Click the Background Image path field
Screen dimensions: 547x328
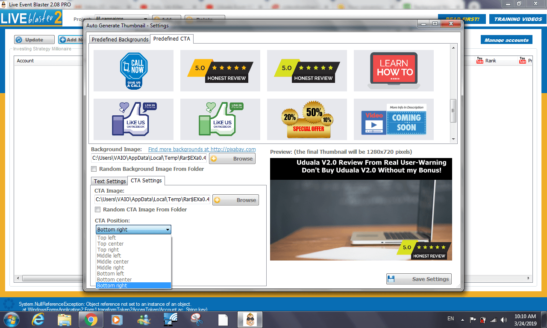[149, 158]
